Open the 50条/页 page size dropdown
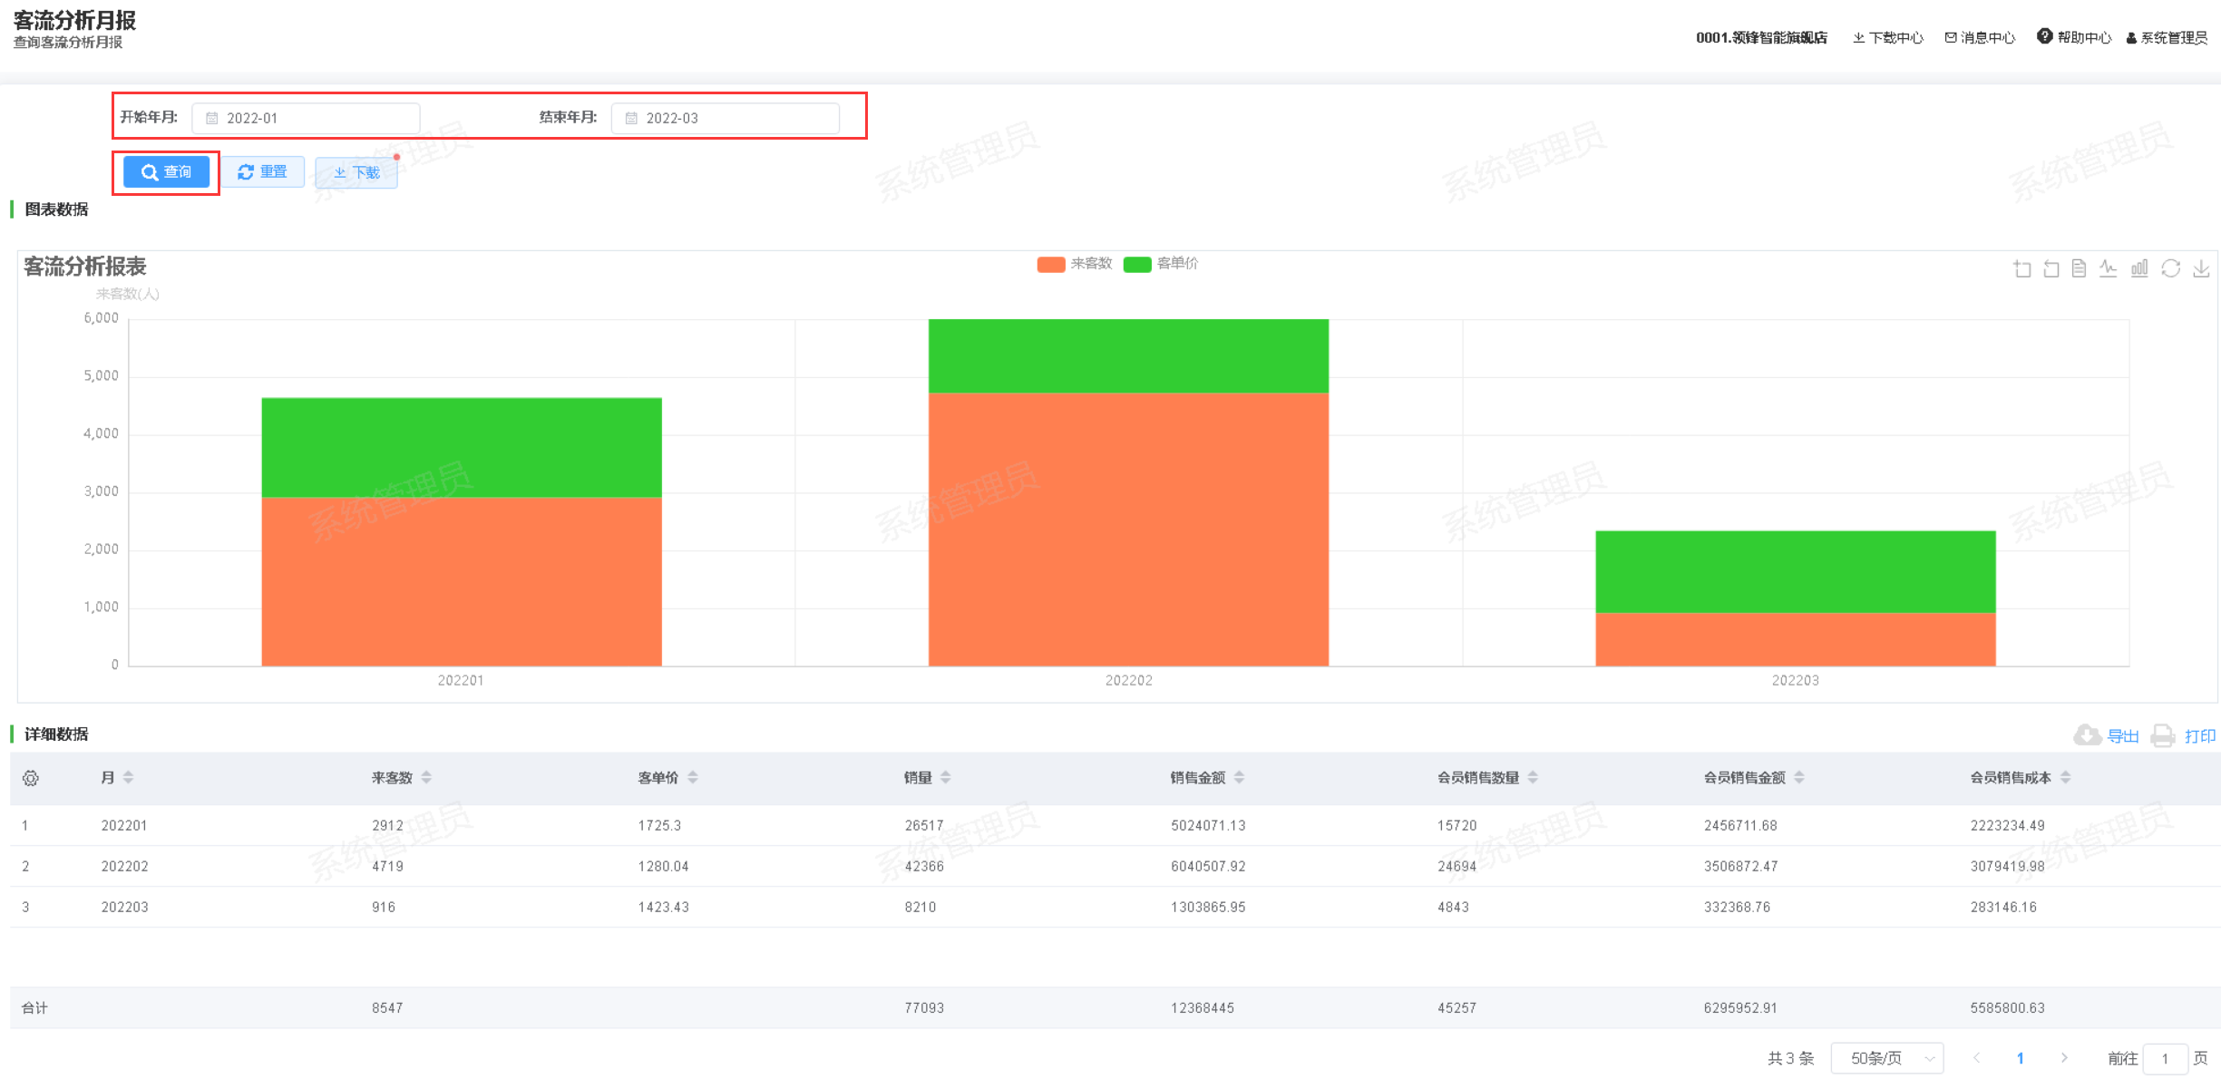The width and height of the screenshot is (2221, 1079). pos(1886,1058)
